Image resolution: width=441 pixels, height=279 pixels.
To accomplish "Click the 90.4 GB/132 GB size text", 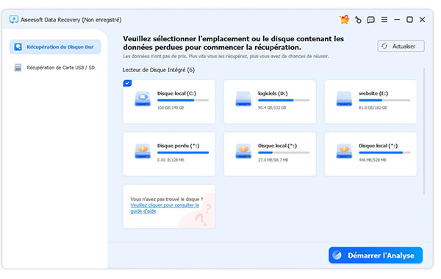I will (x=272, y=107).
